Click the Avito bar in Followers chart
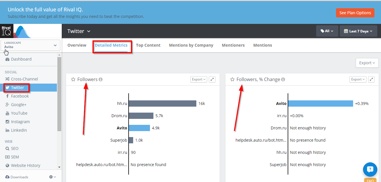The height and width of the screenshot is (182, 381). pos(139,128)
